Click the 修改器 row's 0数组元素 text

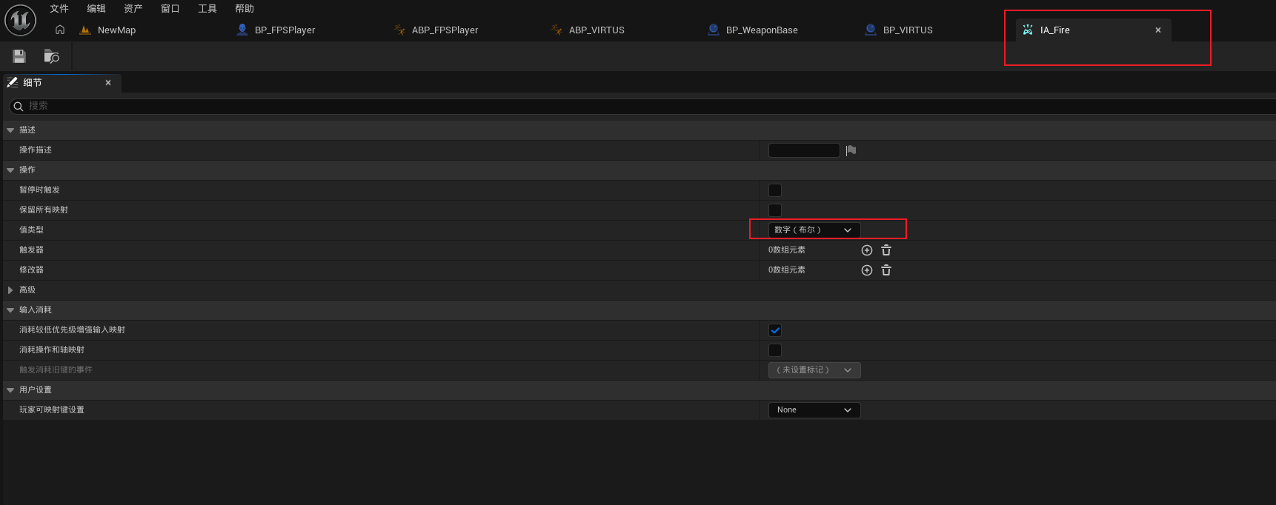pyautogui.click(x=787, y=270)
